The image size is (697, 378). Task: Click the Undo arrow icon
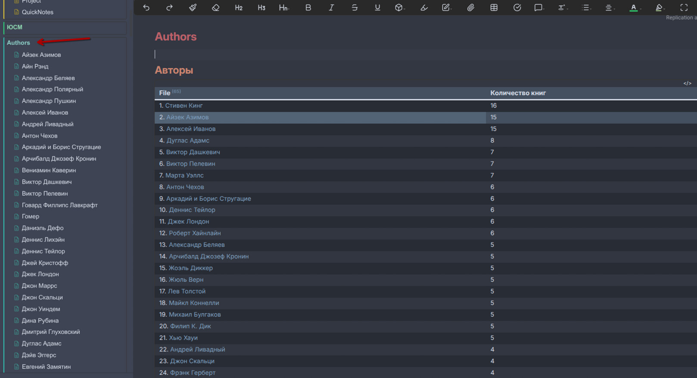tap(146, 7)
